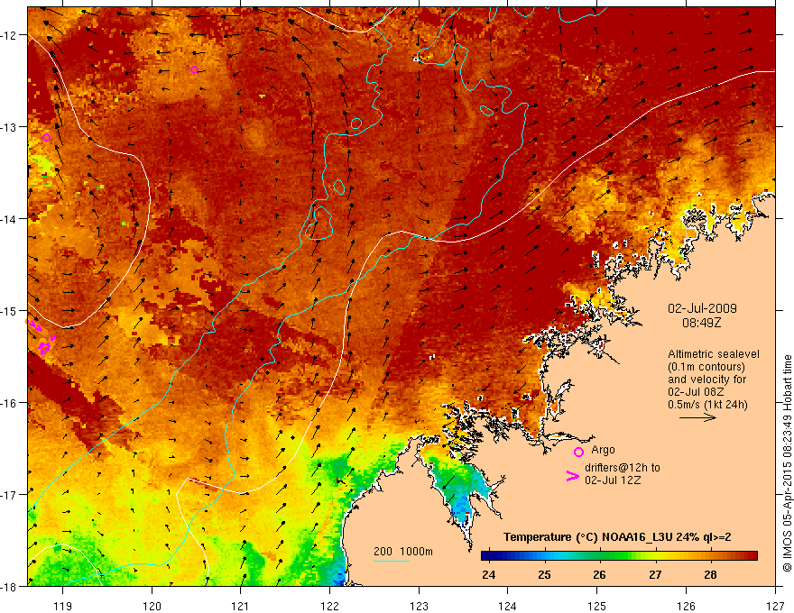The height and width of the screenshot is (613, 794).
Task: Click the magenta Argo circle legend symbol
Action: click(x=578, y=452)
